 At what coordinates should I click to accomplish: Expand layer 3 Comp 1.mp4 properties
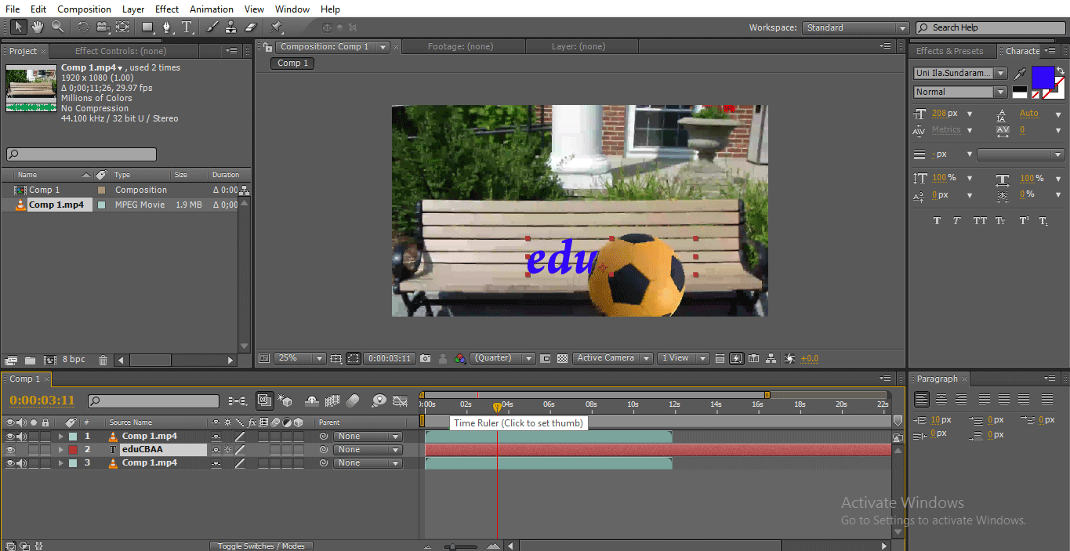(x=60, y=463)
